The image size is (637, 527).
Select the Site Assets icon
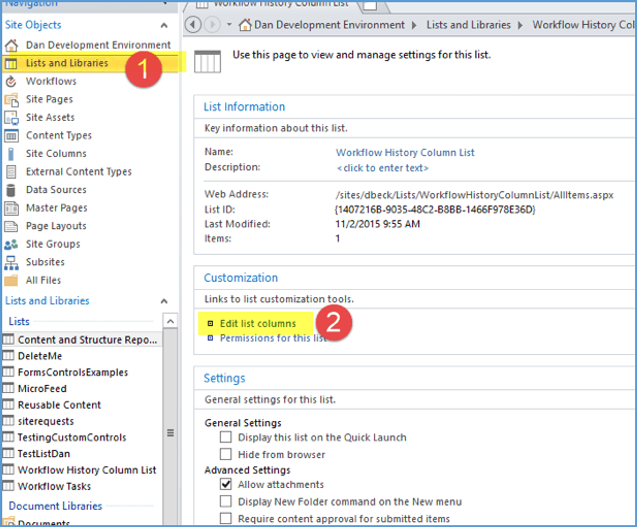point(11,118)
